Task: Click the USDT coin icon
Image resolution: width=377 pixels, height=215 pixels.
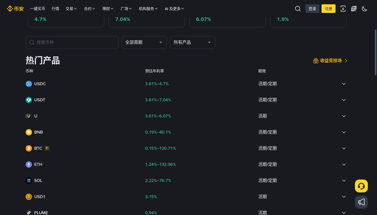Action: [29, 100]
